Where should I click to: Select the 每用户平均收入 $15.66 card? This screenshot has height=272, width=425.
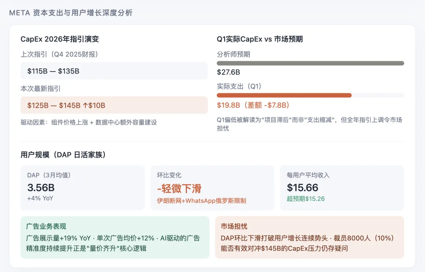click(x=342, y=188)
